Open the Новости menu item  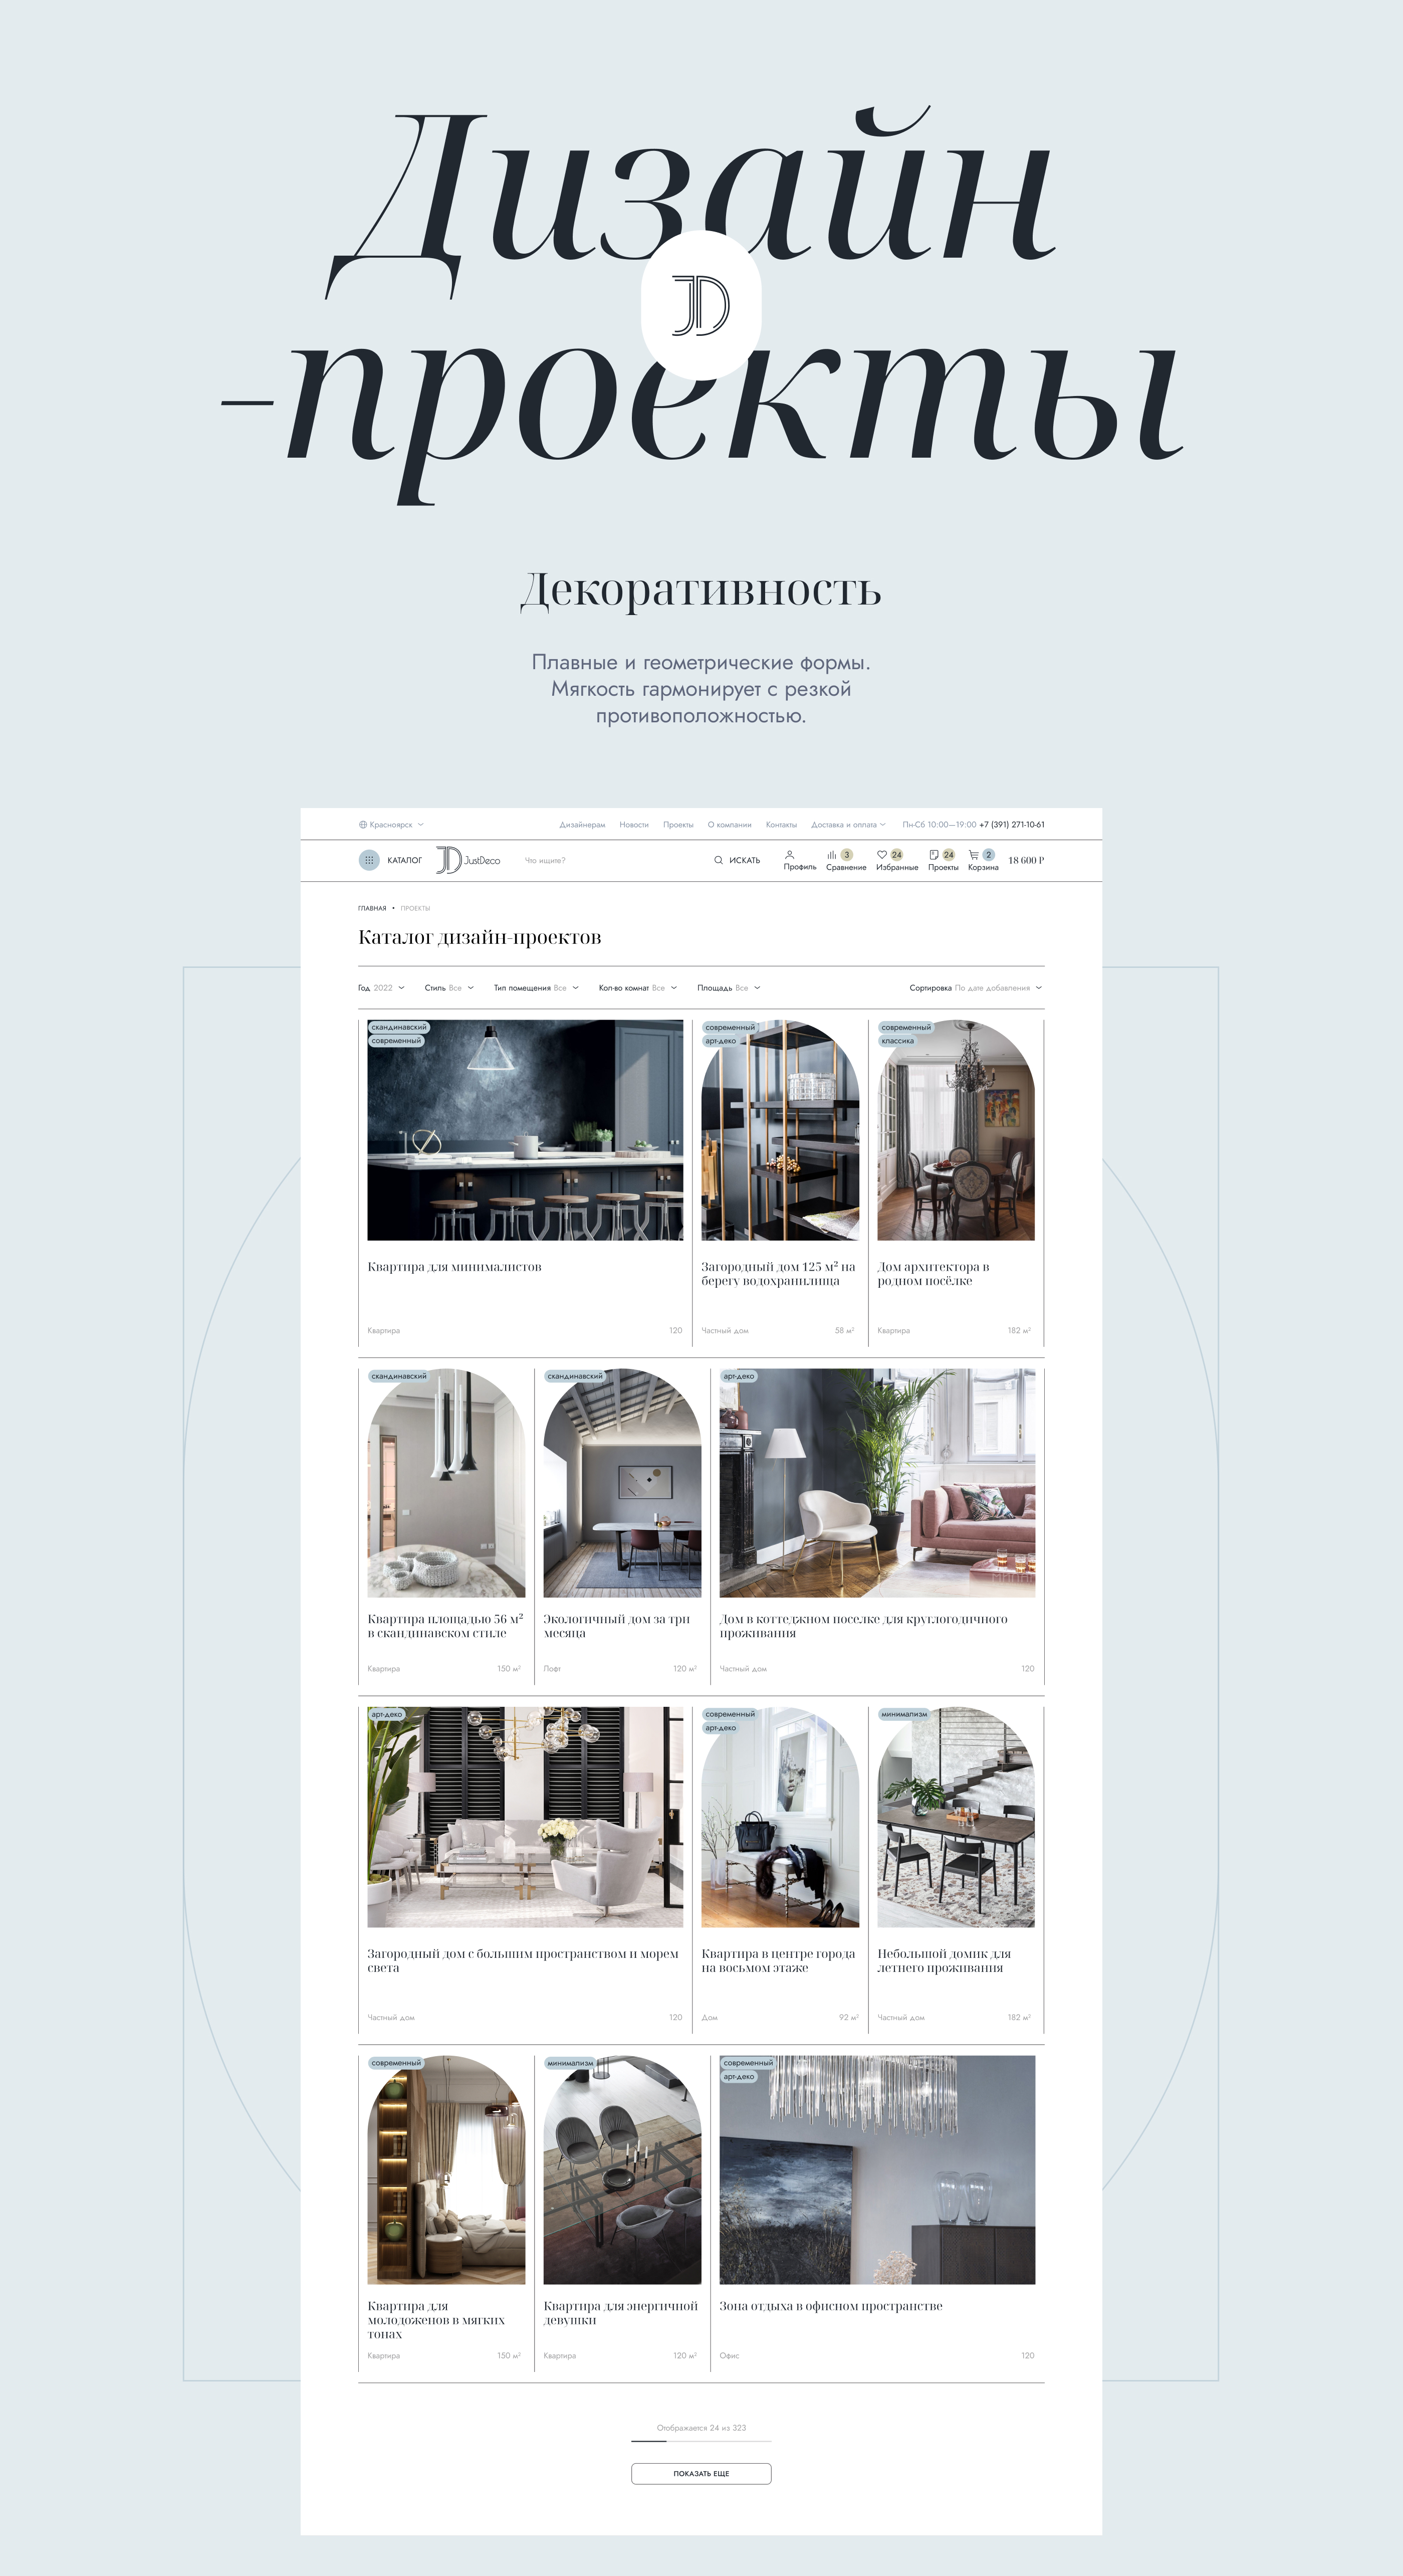633,825
